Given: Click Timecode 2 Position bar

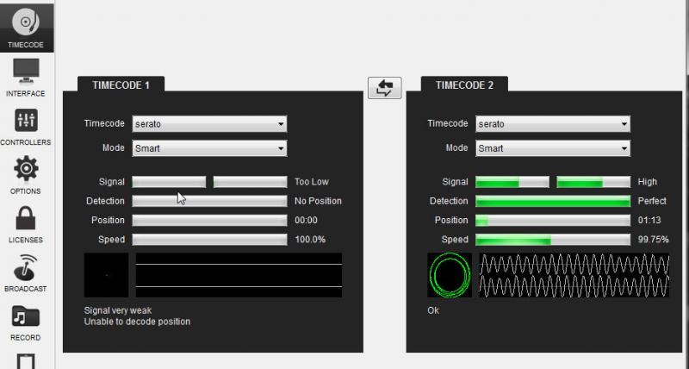Looking at the screenshot, I should (x=553, y=221).
